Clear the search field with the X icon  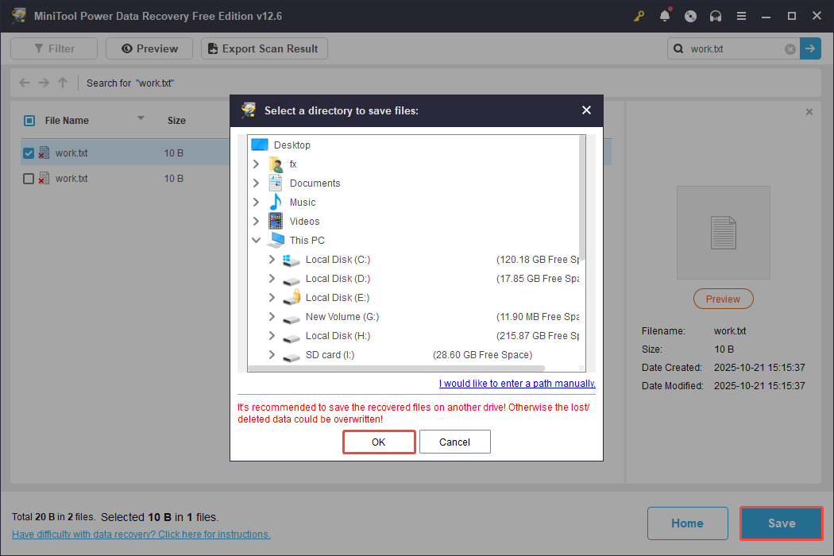tap(790, 49)
